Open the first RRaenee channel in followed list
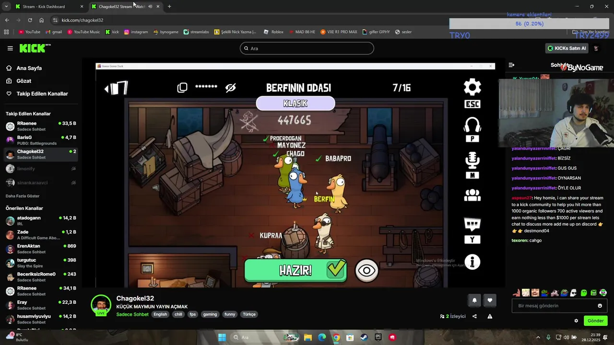614x345 pixels. pos(41,126)
